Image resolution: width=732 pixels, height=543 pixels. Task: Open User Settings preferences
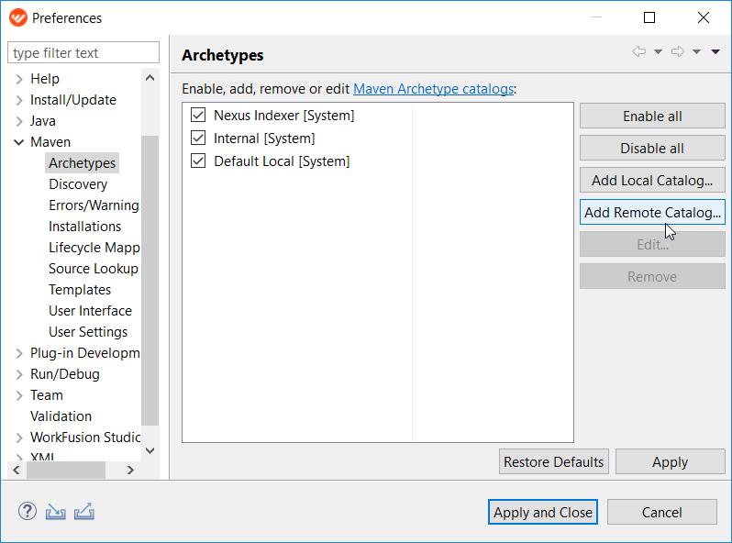[x=88, y=332]
